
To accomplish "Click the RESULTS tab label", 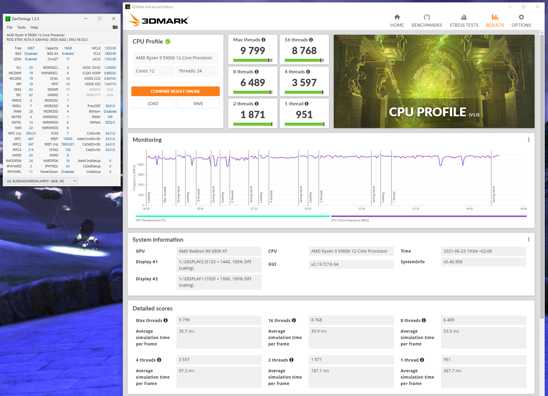I will (495, 25).
